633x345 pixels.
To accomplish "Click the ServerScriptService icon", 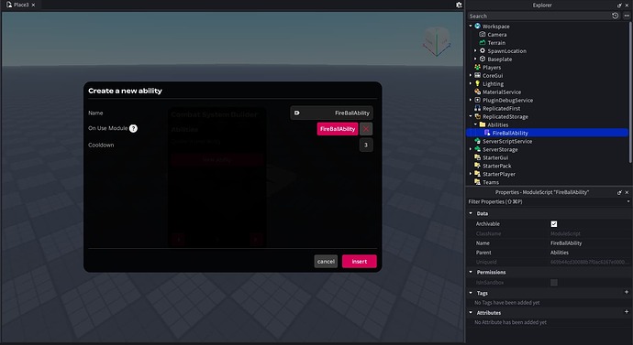I will point(478,141).
